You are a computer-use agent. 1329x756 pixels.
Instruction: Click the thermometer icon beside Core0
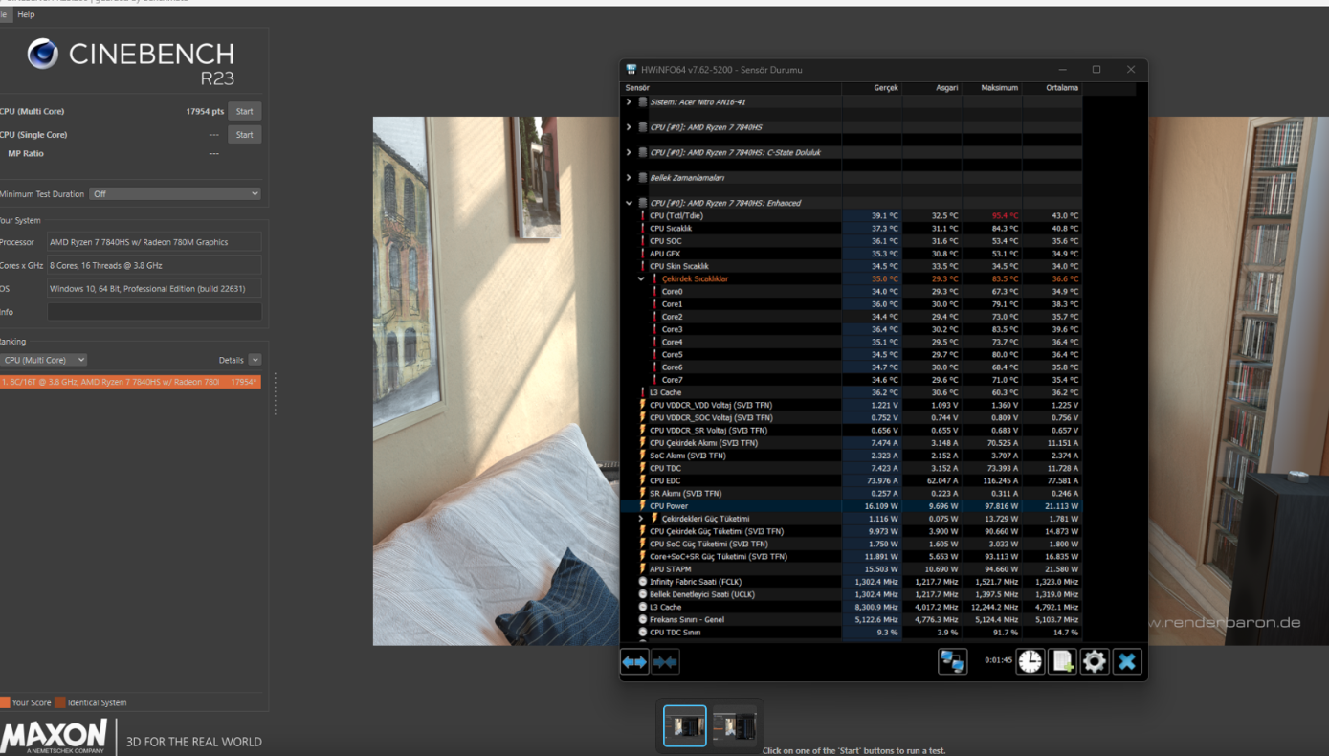click(x=655, y=292)
